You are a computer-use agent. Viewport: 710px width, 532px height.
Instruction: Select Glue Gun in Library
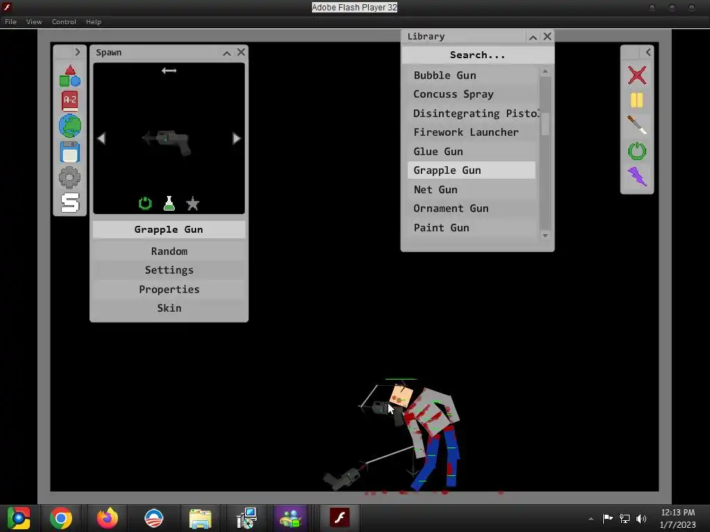(471, 151)
